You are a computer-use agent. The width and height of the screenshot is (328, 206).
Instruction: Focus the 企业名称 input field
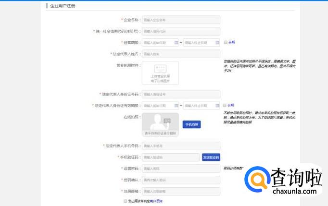pos(181,20)
